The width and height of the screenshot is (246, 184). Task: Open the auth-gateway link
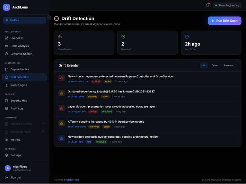76,96
